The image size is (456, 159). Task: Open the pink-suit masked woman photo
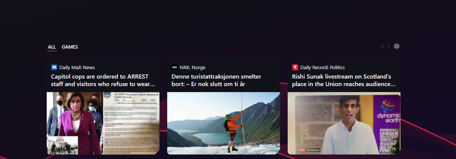click(x=103, y=123)
